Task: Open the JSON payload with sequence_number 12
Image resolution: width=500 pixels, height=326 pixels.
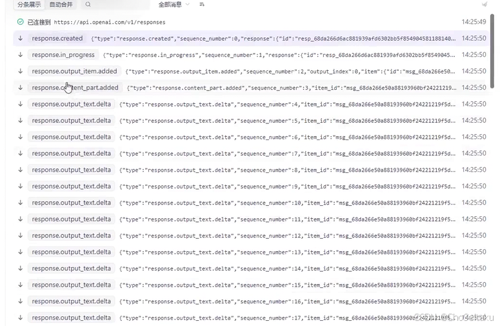Action: pos(287,236)
